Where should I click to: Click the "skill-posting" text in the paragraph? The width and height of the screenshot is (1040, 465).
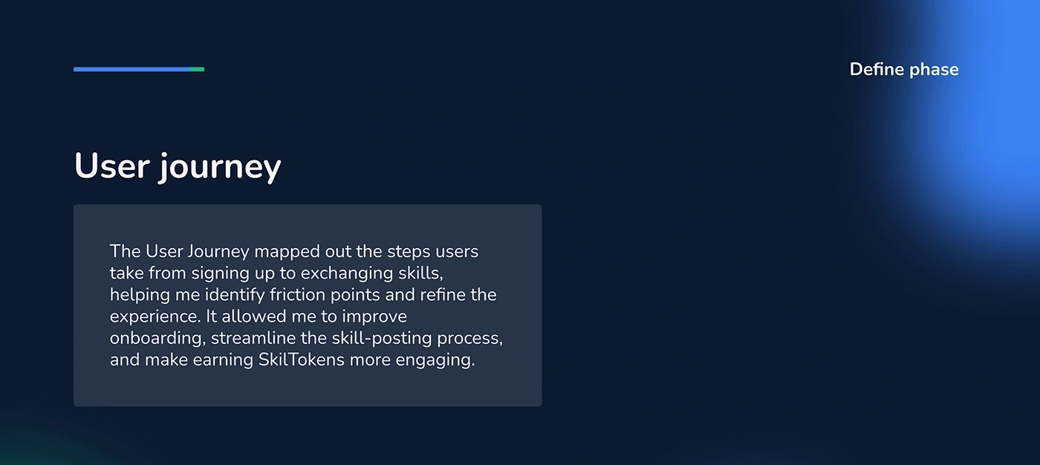click(x=348, y=339)
